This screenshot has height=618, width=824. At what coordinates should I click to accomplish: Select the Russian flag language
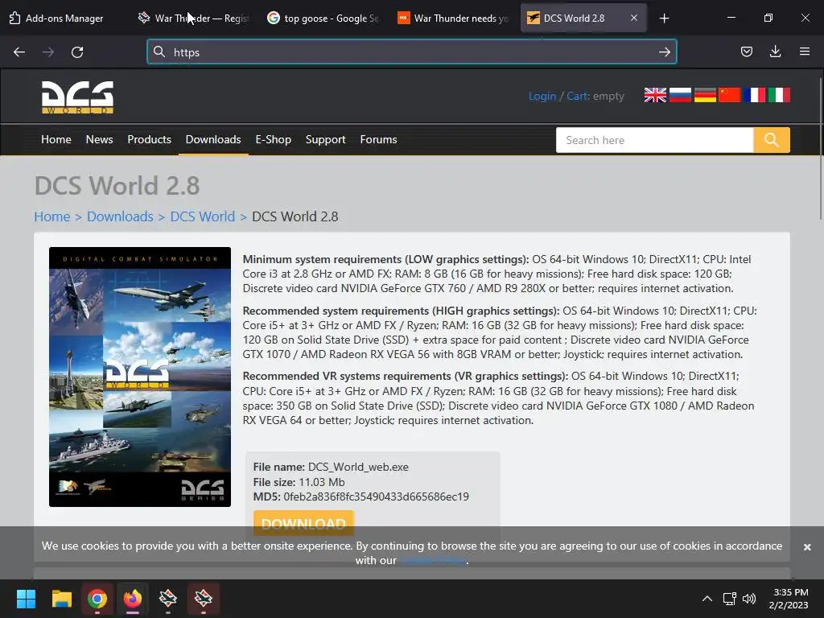pyautogui.click(x=680, y=95)
